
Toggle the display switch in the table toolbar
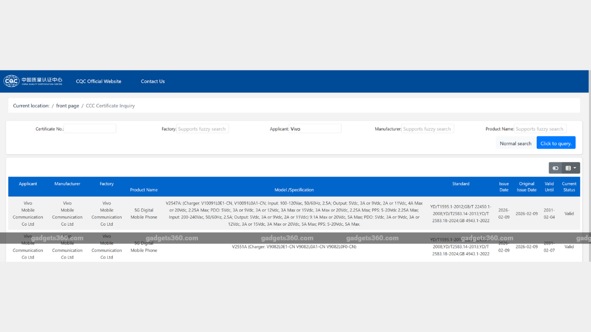pos(555,168)
